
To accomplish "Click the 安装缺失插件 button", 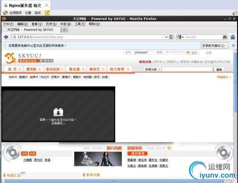I will (x=215, y=46).
